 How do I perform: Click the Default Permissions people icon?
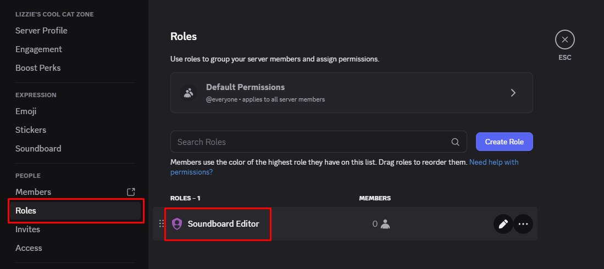point(189,93)
